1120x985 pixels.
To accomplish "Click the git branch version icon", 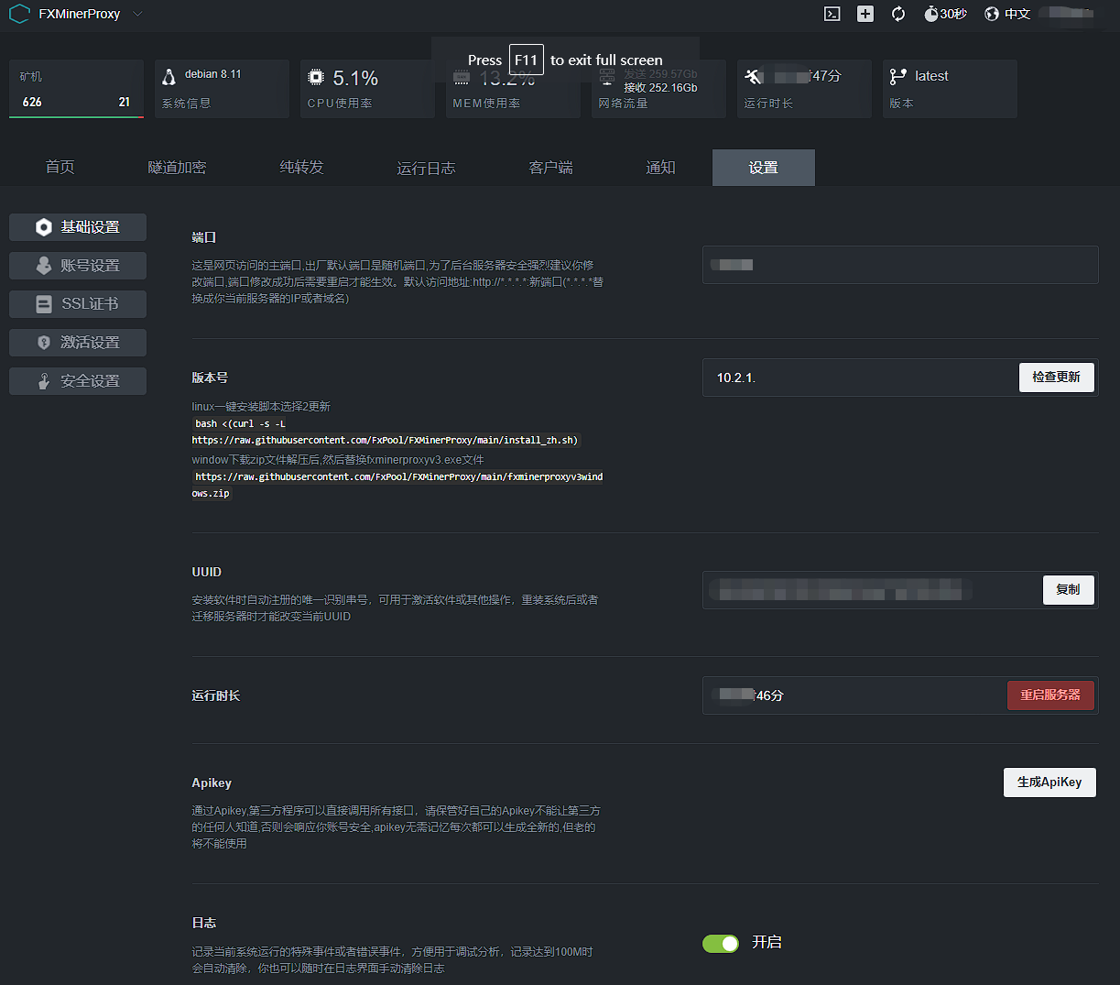I will (897, 77).
